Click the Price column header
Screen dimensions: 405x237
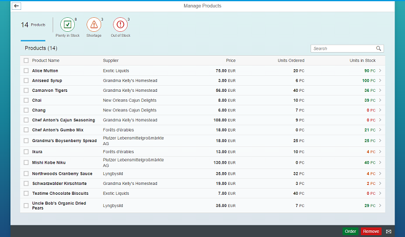(231, 61)
